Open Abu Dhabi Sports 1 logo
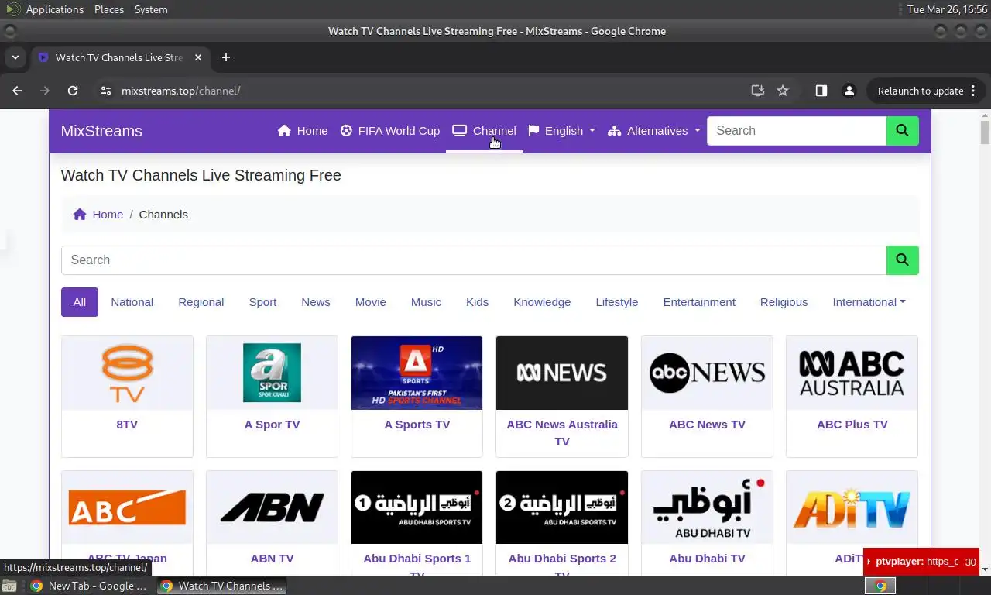 tap(417, 507)
